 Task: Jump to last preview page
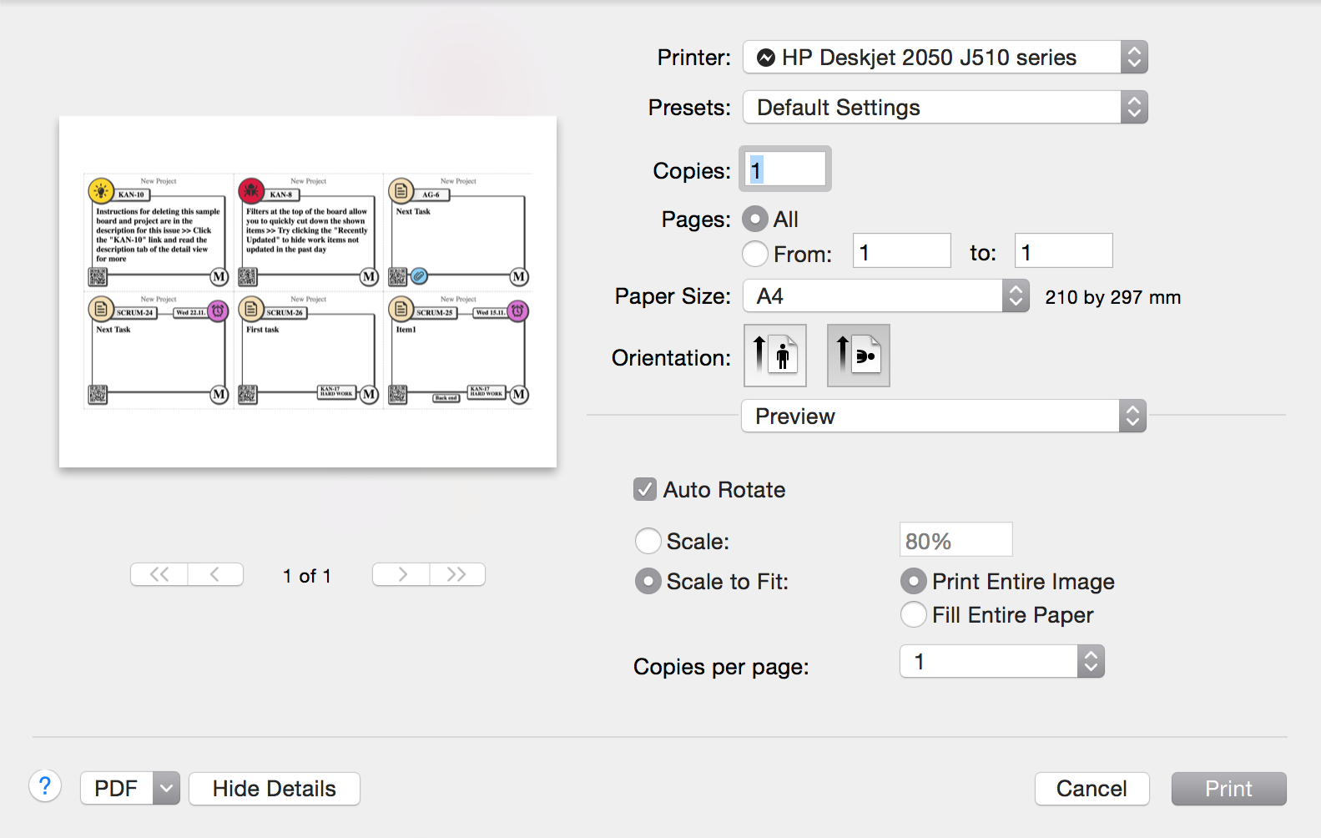tap(456, 574)
